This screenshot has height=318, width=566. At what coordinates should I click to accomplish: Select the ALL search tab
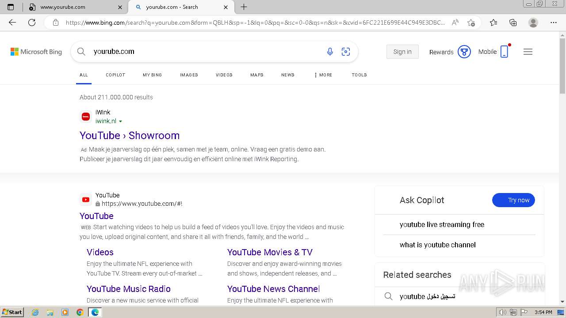point(84,75)
